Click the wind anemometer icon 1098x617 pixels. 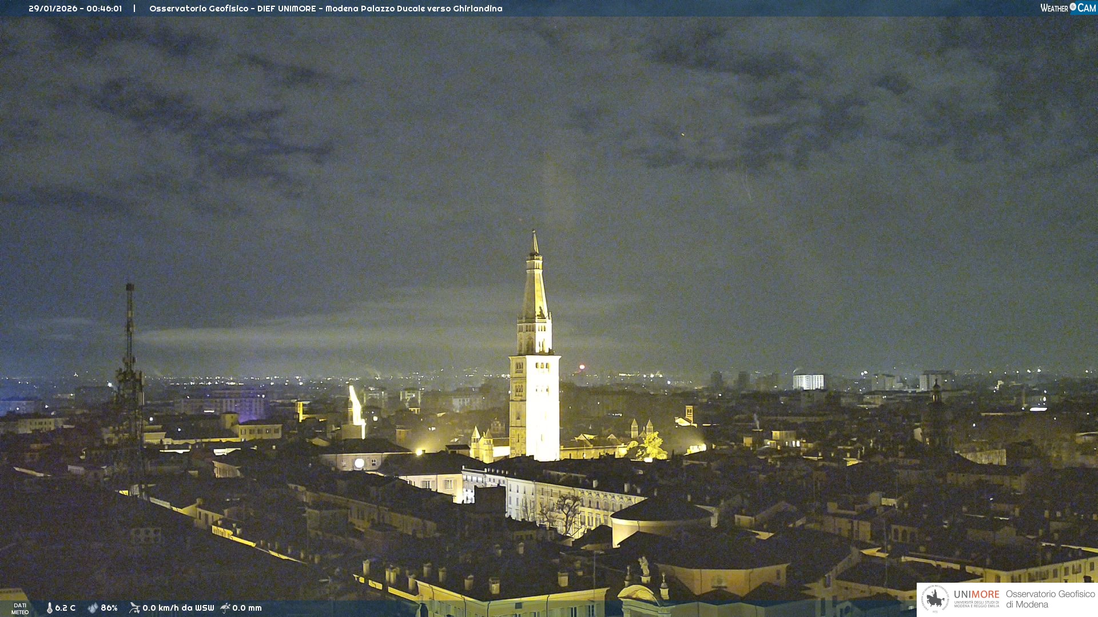click(x=134, y=608)
